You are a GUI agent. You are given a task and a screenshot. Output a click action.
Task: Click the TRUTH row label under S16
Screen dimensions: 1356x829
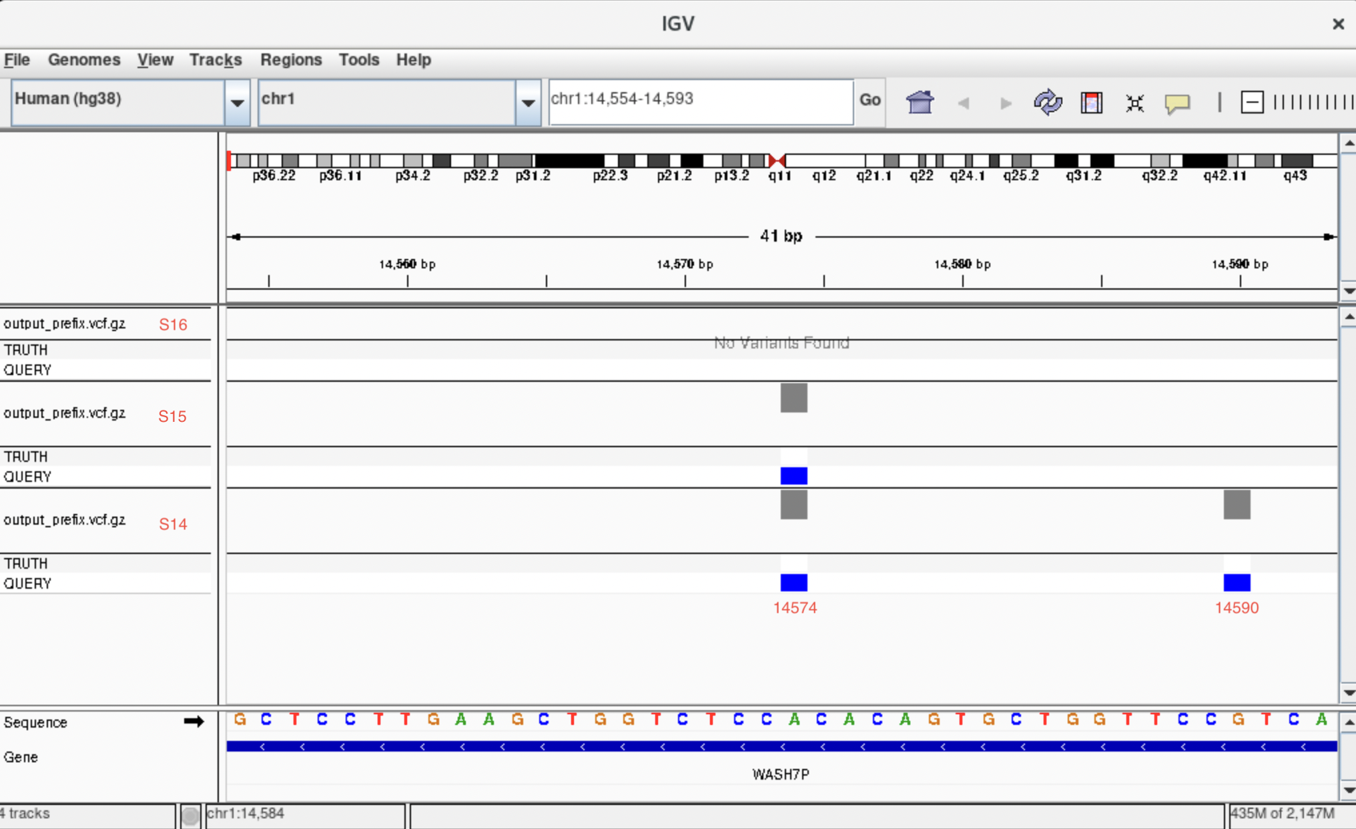pyautogui.click(x=26, y=350)
